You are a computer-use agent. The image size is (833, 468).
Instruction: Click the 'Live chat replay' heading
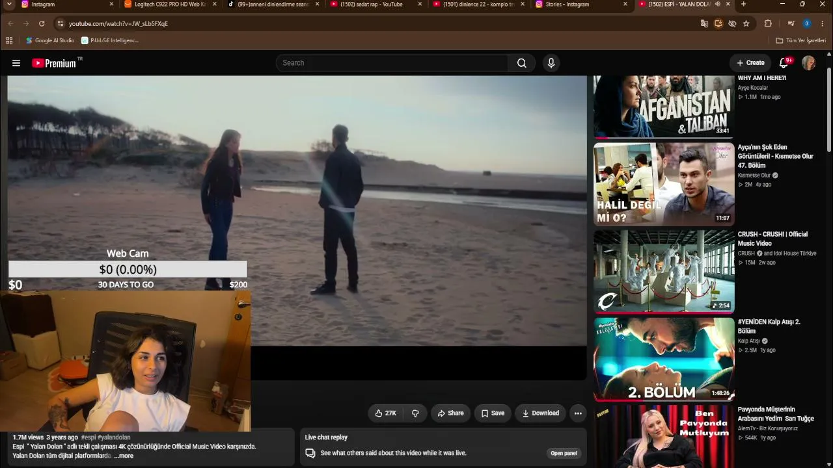pyautogui.click(x=326, y=437)
